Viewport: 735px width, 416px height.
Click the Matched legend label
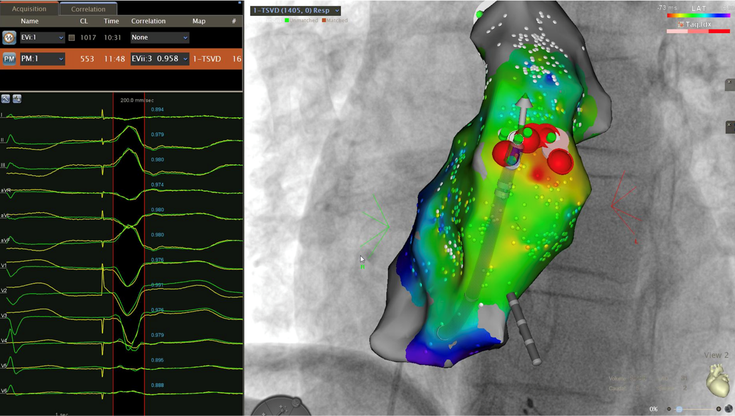[336, 21]
